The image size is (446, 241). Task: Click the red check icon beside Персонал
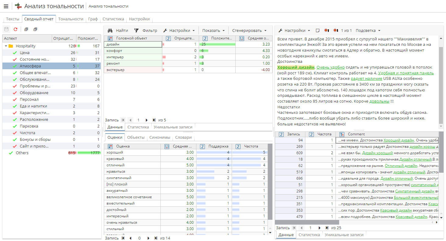tap(15, 100)
